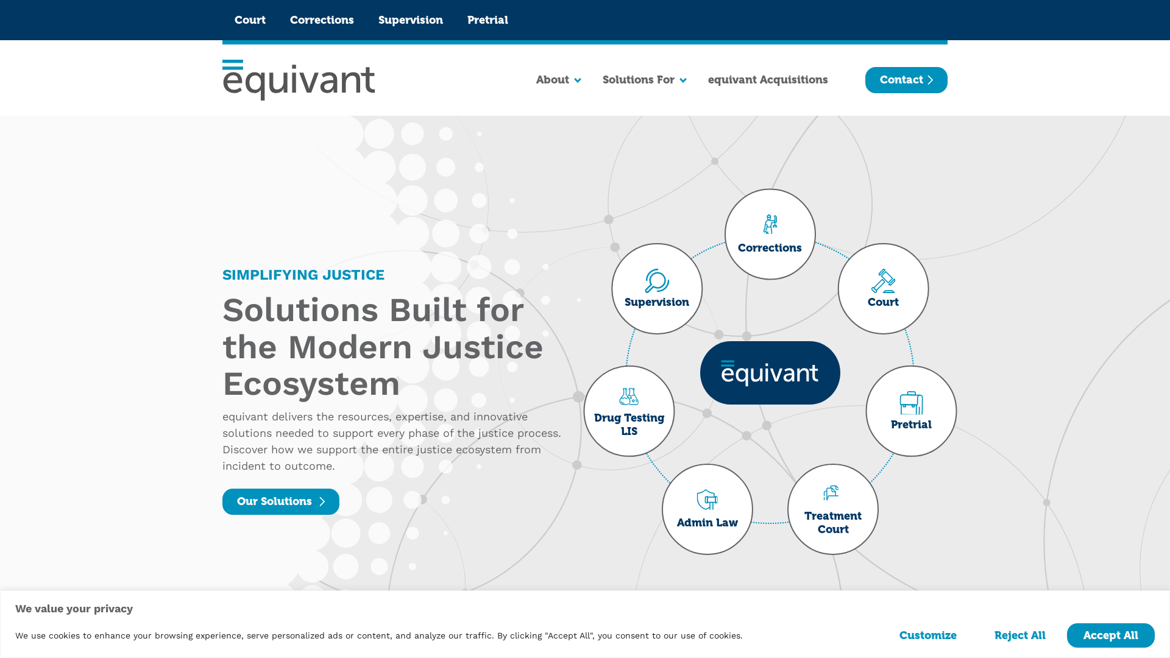Viewport: 1170px width, 658px height.
Task: Click the Admin Law shield icon
Action: point(707,500)
